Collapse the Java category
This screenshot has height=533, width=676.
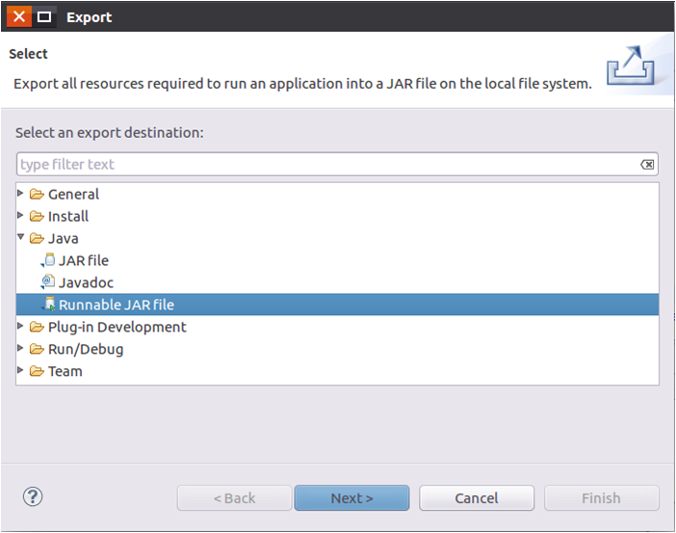[21, 238]
